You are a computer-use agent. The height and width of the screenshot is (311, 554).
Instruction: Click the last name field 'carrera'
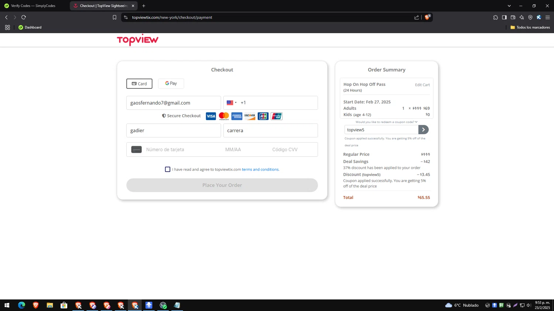point(270,130)
